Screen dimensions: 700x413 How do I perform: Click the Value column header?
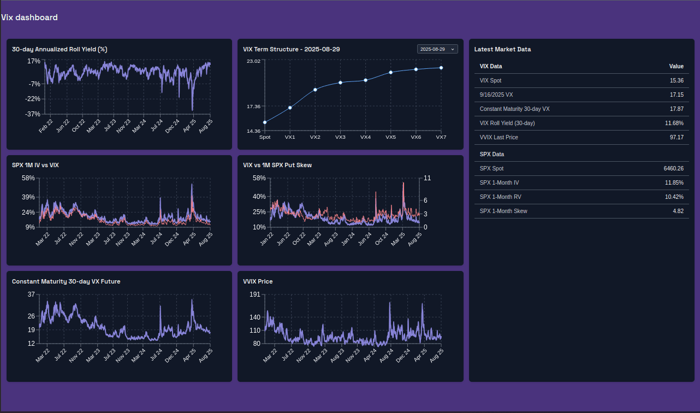677,66
